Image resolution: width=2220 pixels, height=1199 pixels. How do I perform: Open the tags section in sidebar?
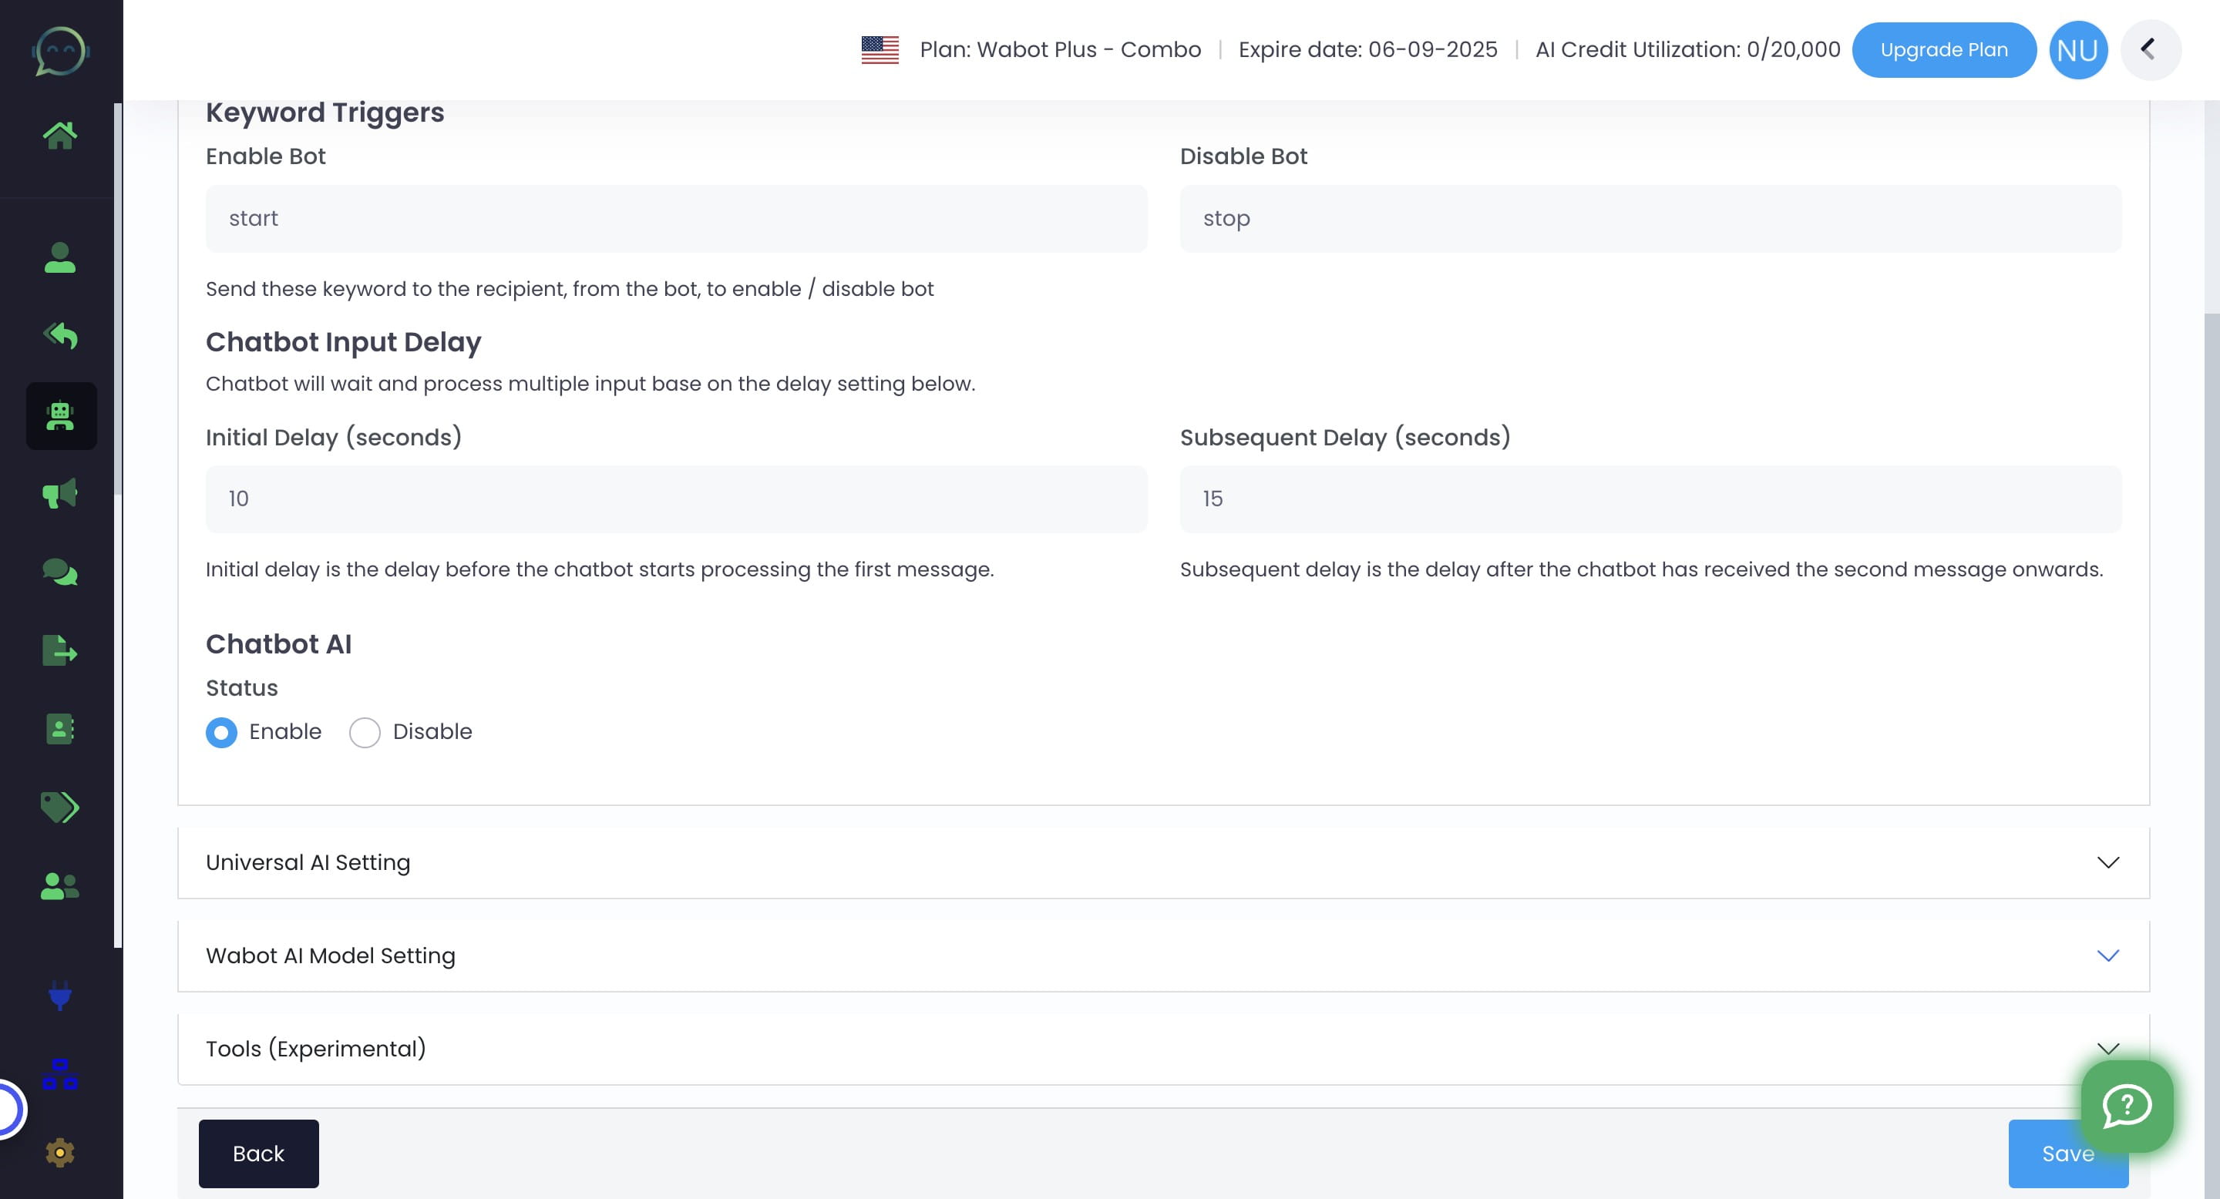tap(59, 807)
